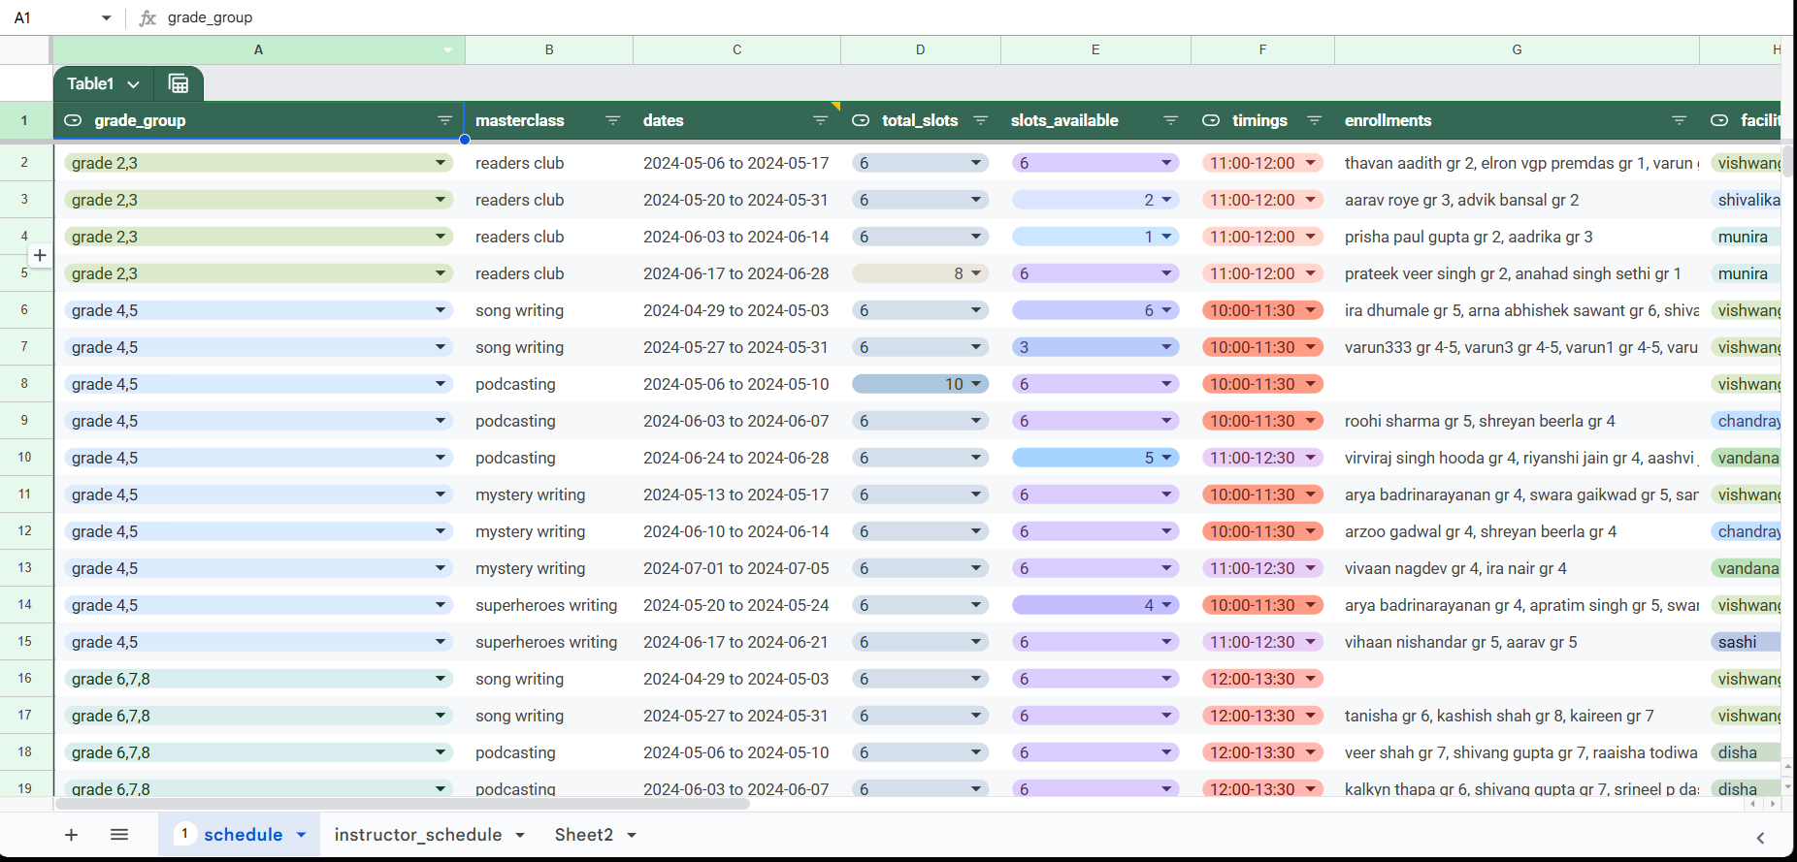Open filter icon for enrollments column

pos(1679,120)
